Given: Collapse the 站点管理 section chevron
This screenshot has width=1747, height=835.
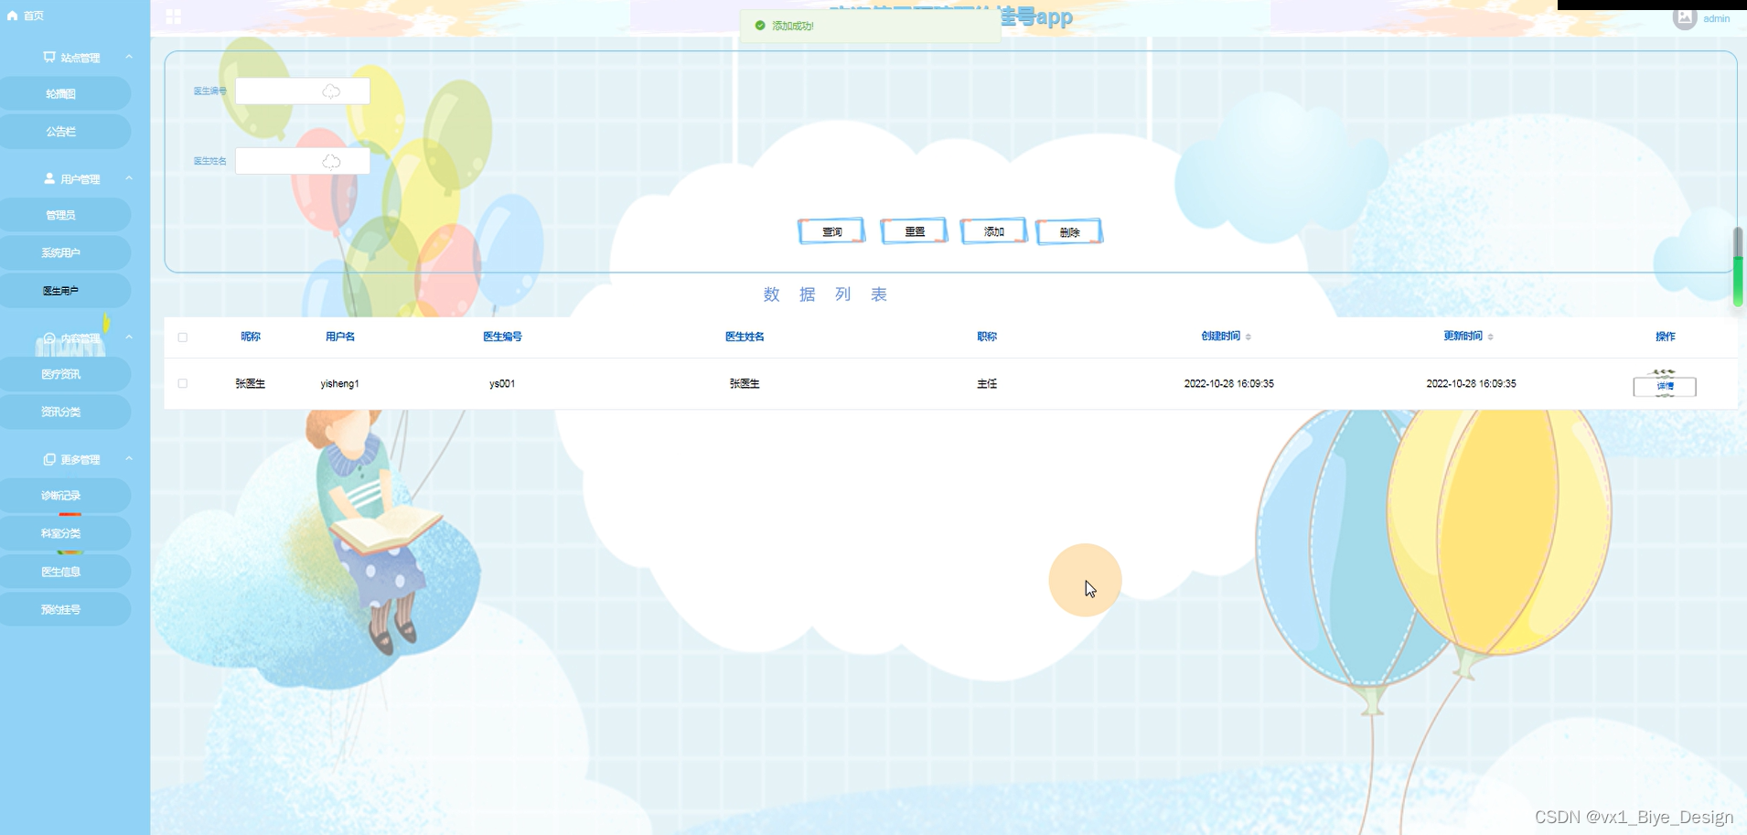Looking at the screenshot, I should (x=129, y=57).
